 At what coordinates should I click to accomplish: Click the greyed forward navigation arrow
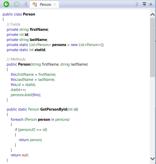(17, 4)
